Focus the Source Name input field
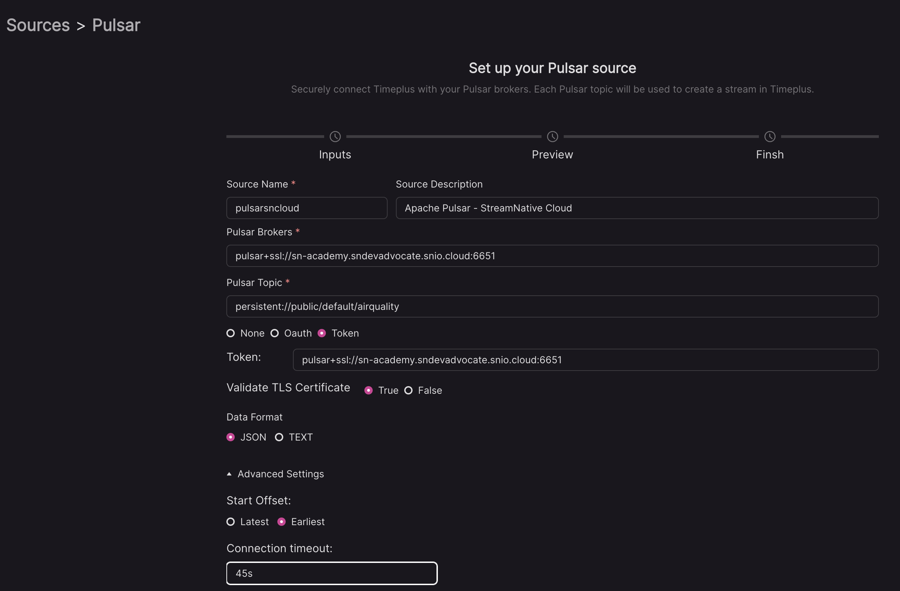This screenshot has width=900, height=591. pos(307,208)
